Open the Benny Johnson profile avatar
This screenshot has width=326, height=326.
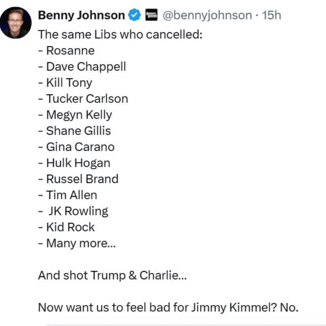point(16,23)
